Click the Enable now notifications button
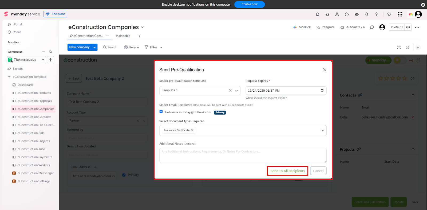The image size is (427, 210). pos(249,4)
